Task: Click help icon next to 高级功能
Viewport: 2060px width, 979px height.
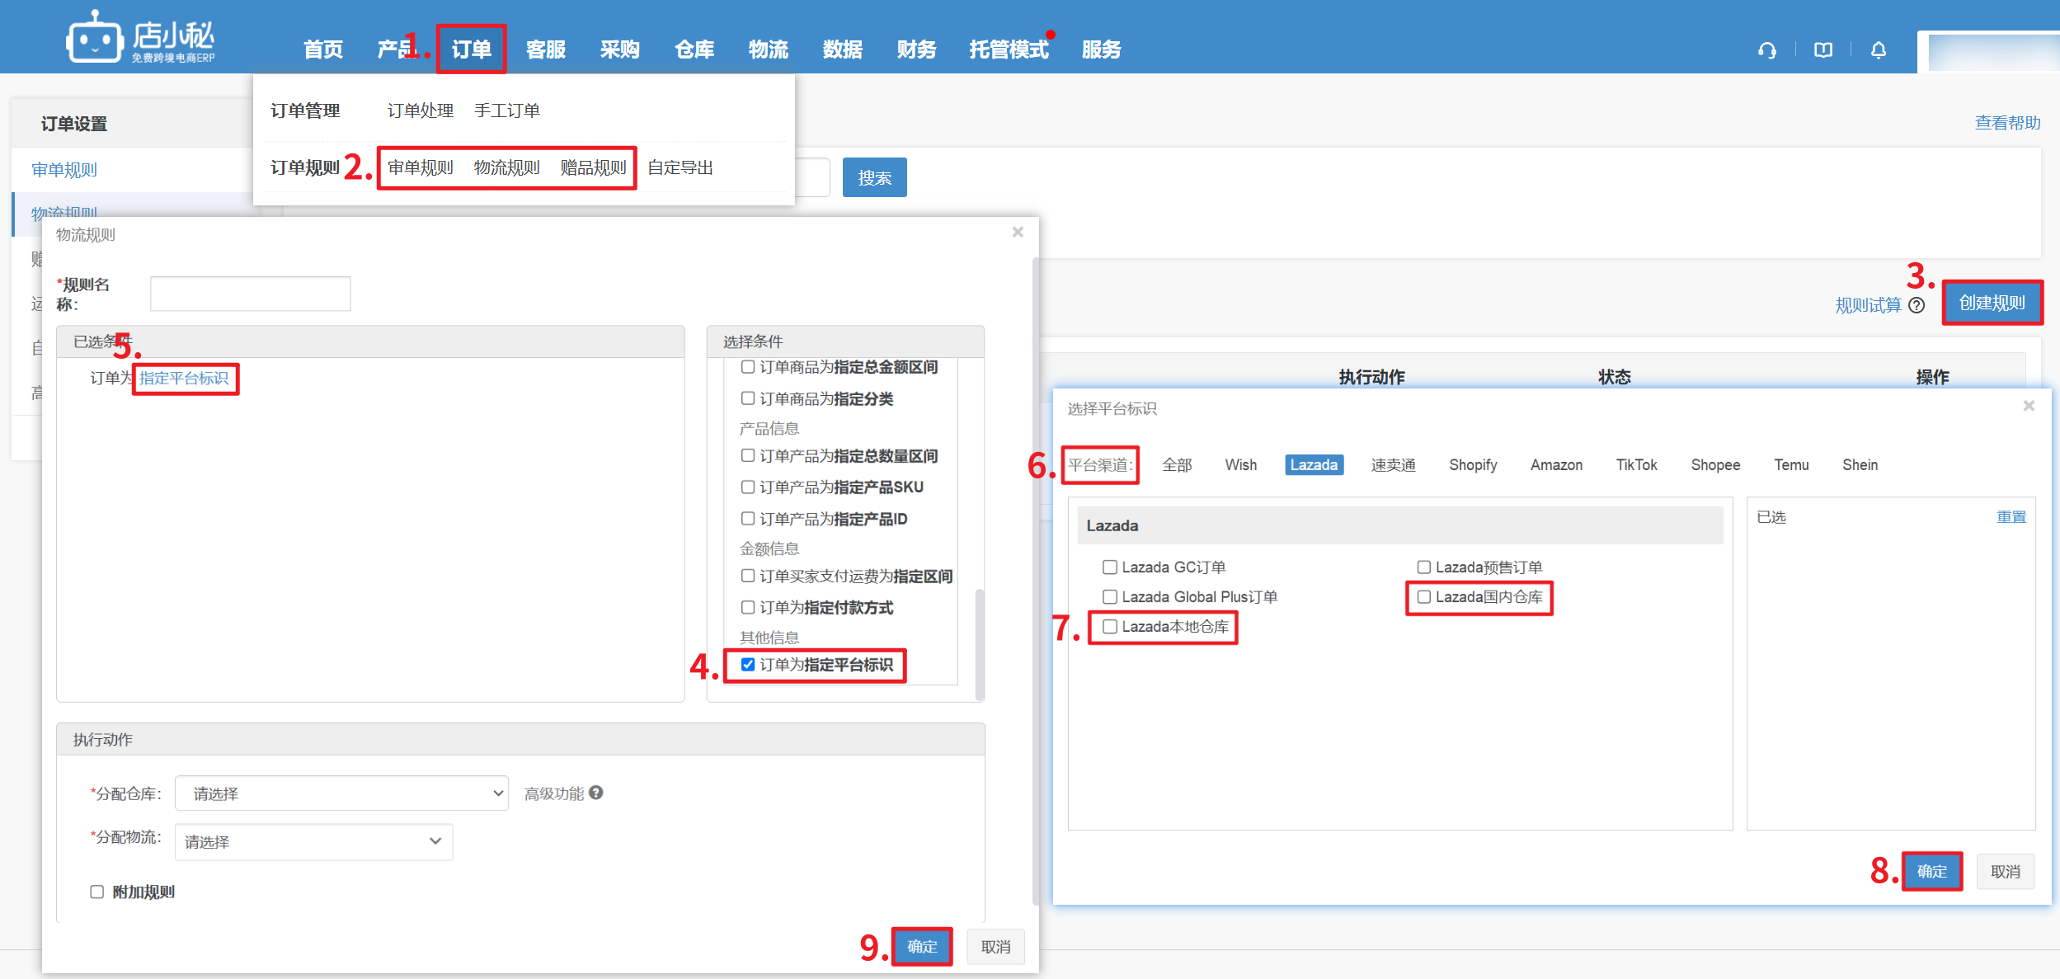Action: click(x=596, y=793)
